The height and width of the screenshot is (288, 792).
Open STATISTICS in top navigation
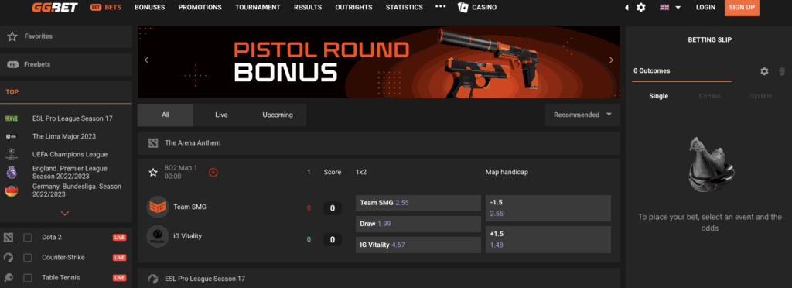tap(404, 8)
